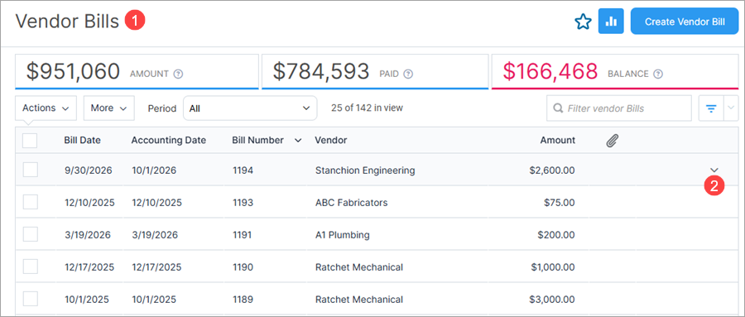Click vendor Stanchion Engineering
The image size is (745, 317).
point(365,171)
